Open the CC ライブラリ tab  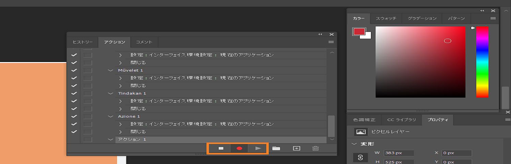[x=401, y=120]
